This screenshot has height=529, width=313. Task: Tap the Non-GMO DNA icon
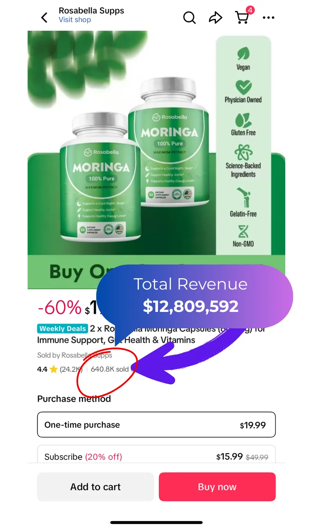pyautogui.click(x=243, y=231)
